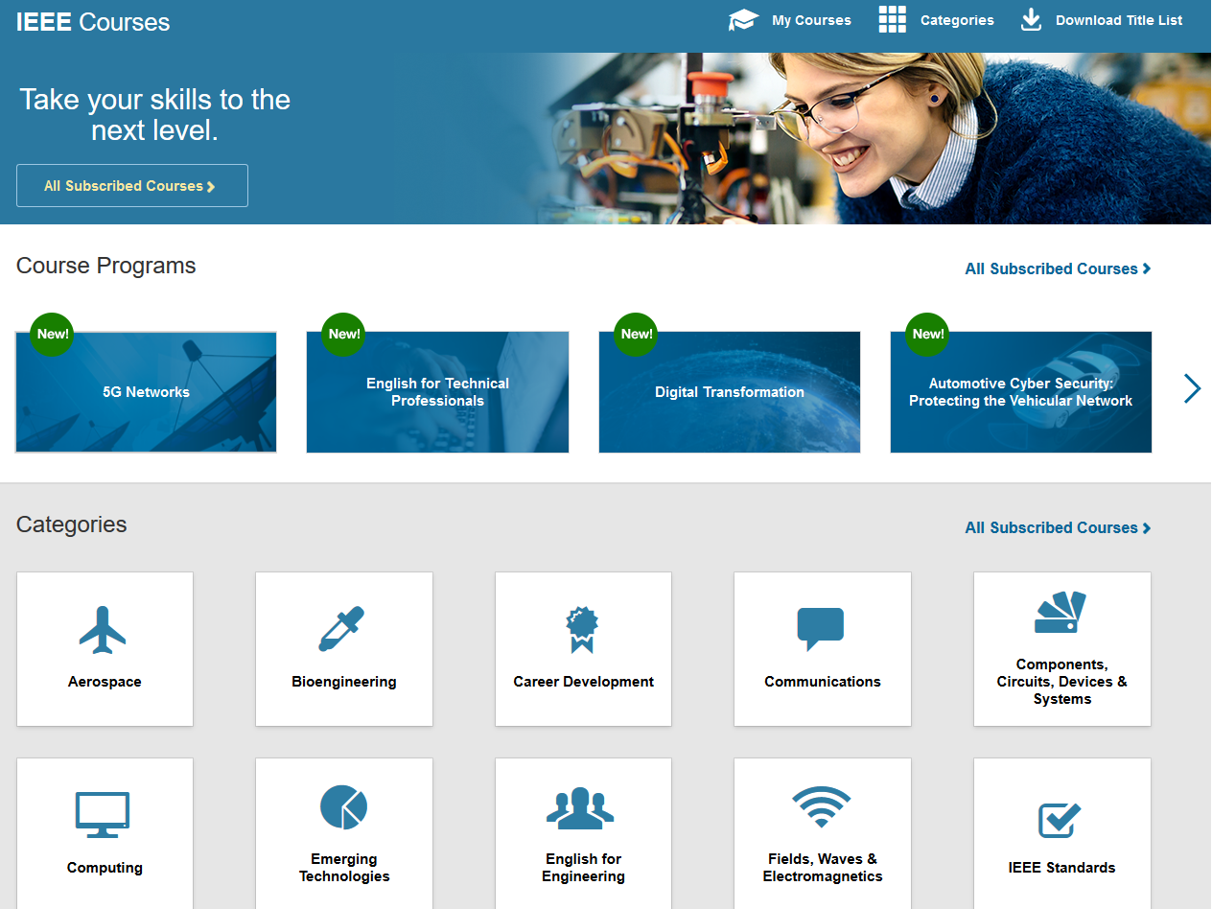Select the IEEE Standards category label
Viewport: 1212px width, 909px height.
[1062, 868]
